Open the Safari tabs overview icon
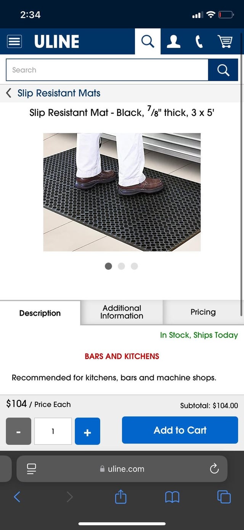Viewport: 244px width, 530px height. (x=224, y=497)
